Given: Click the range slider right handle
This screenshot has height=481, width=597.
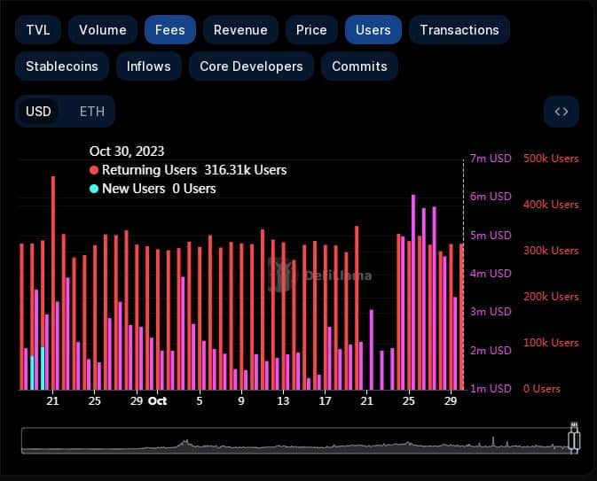Looking at the screenshot, I should click(x=574, y=440).
